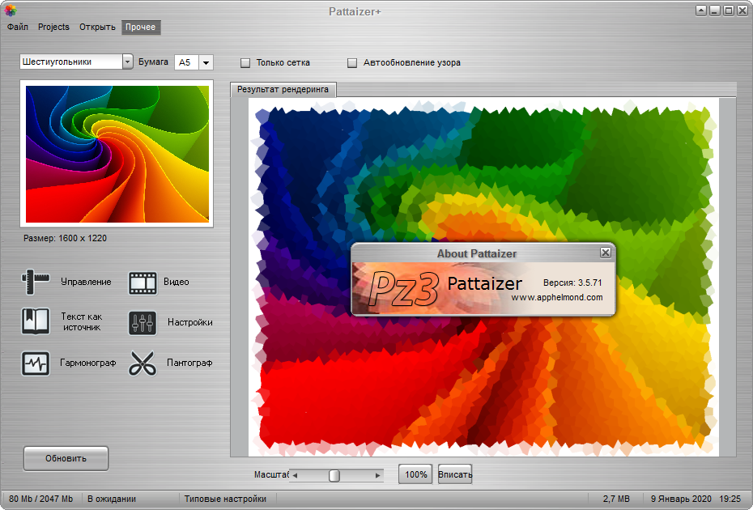
Task: Click the Управление label
Action: (86, 282)
